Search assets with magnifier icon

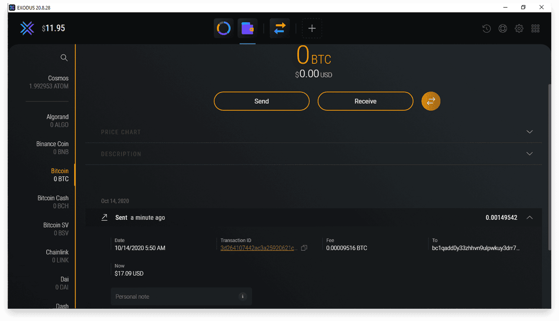64,58
